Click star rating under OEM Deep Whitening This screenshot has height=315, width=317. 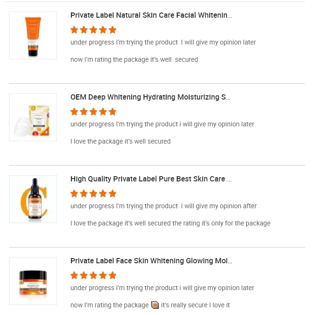coord(93,112)
